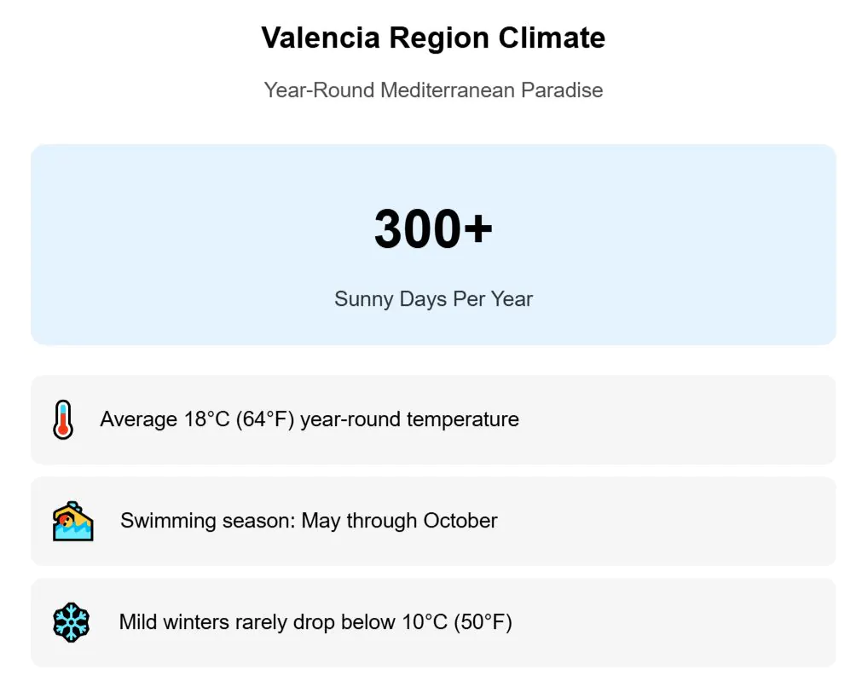Click the snowflake icon
Screen dimensions: 862x675
(x=71, y=622)
